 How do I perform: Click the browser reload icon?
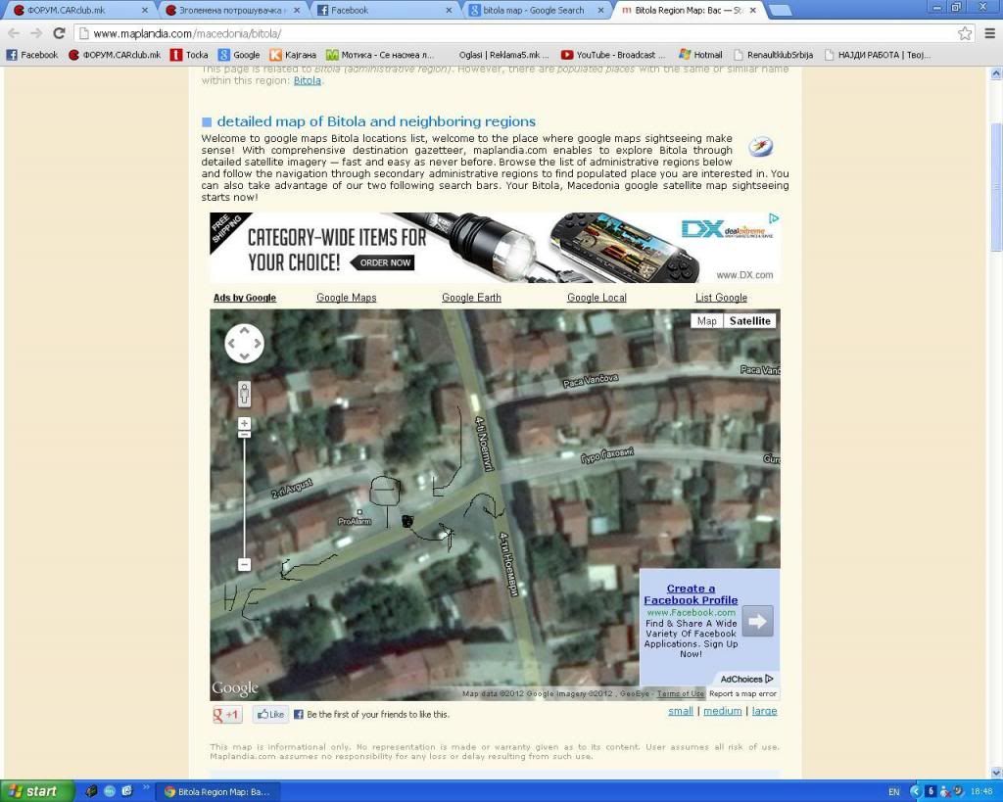(x=59, y=33)
